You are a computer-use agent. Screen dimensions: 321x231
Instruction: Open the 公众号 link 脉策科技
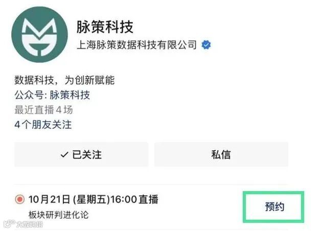[70, 95]
